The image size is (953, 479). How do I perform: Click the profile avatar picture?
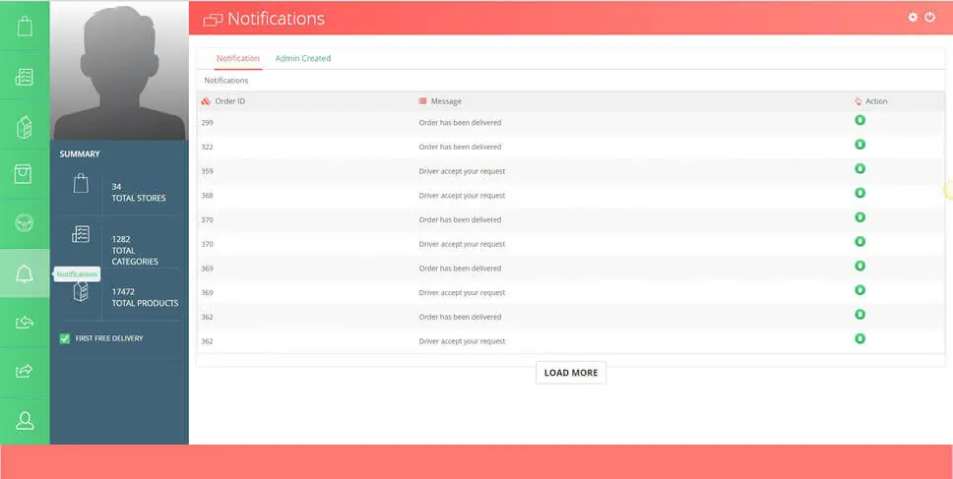pos(119,71)
